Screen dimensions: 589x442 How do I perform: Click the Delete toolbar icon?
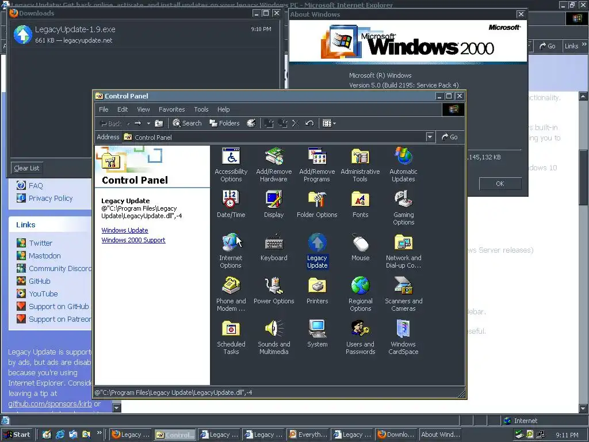(x=296, y=123)
